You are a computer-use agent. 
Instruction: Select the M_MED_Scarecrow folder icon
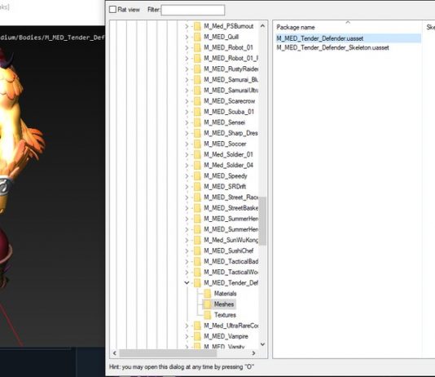coord(197,101)
